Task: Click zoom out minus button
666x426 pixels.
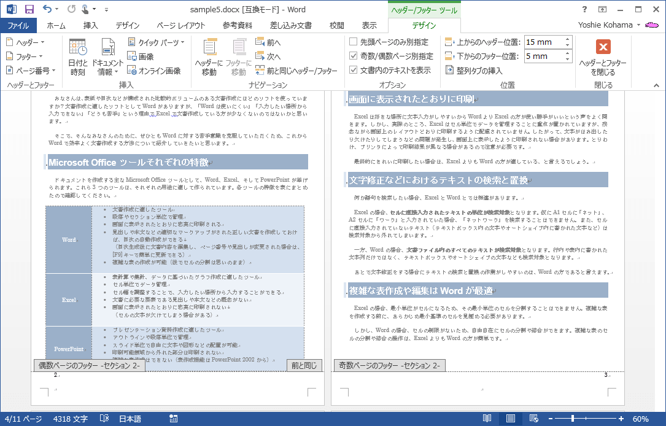Action: 550,419
